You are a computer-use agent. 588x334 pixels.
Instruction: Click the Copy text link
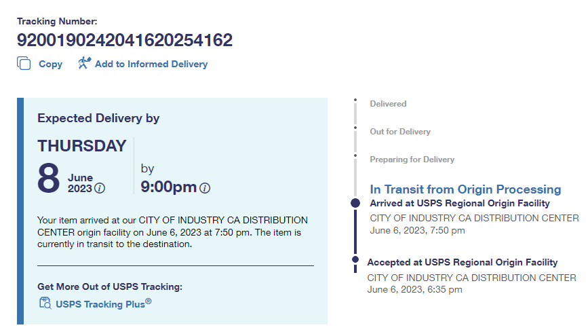coord(50,64)
